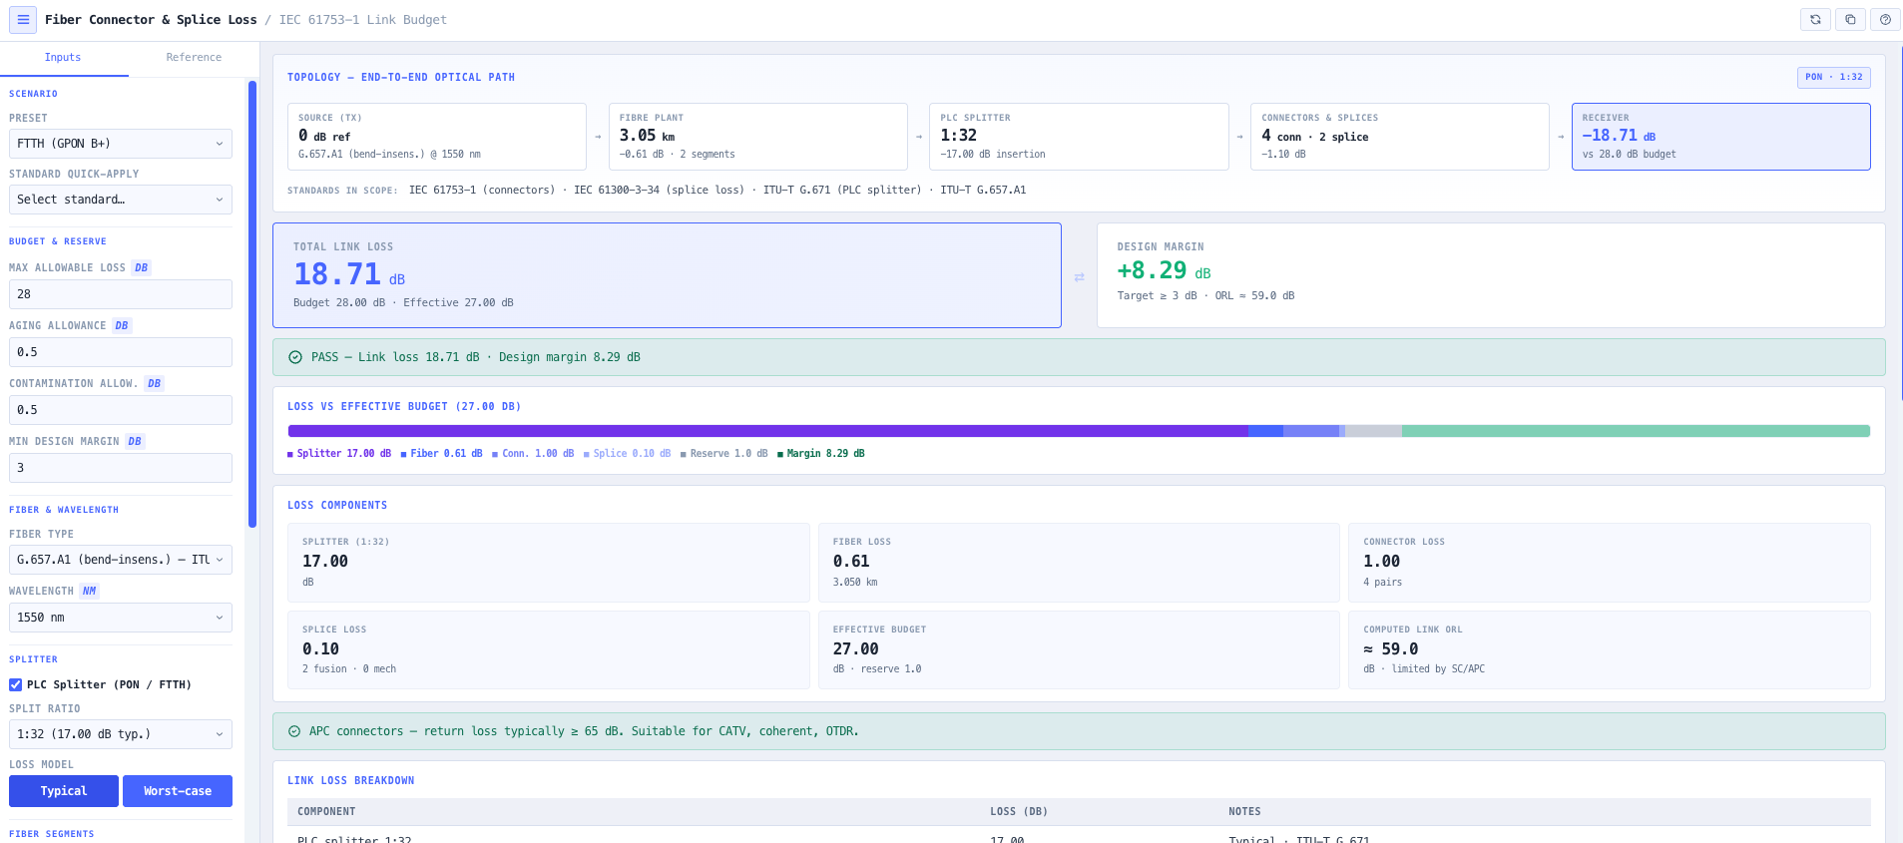Click the Conn. 1.00 dB legend entry
The width and height of the screenshot is (1903, 843).
pos(534,454)
